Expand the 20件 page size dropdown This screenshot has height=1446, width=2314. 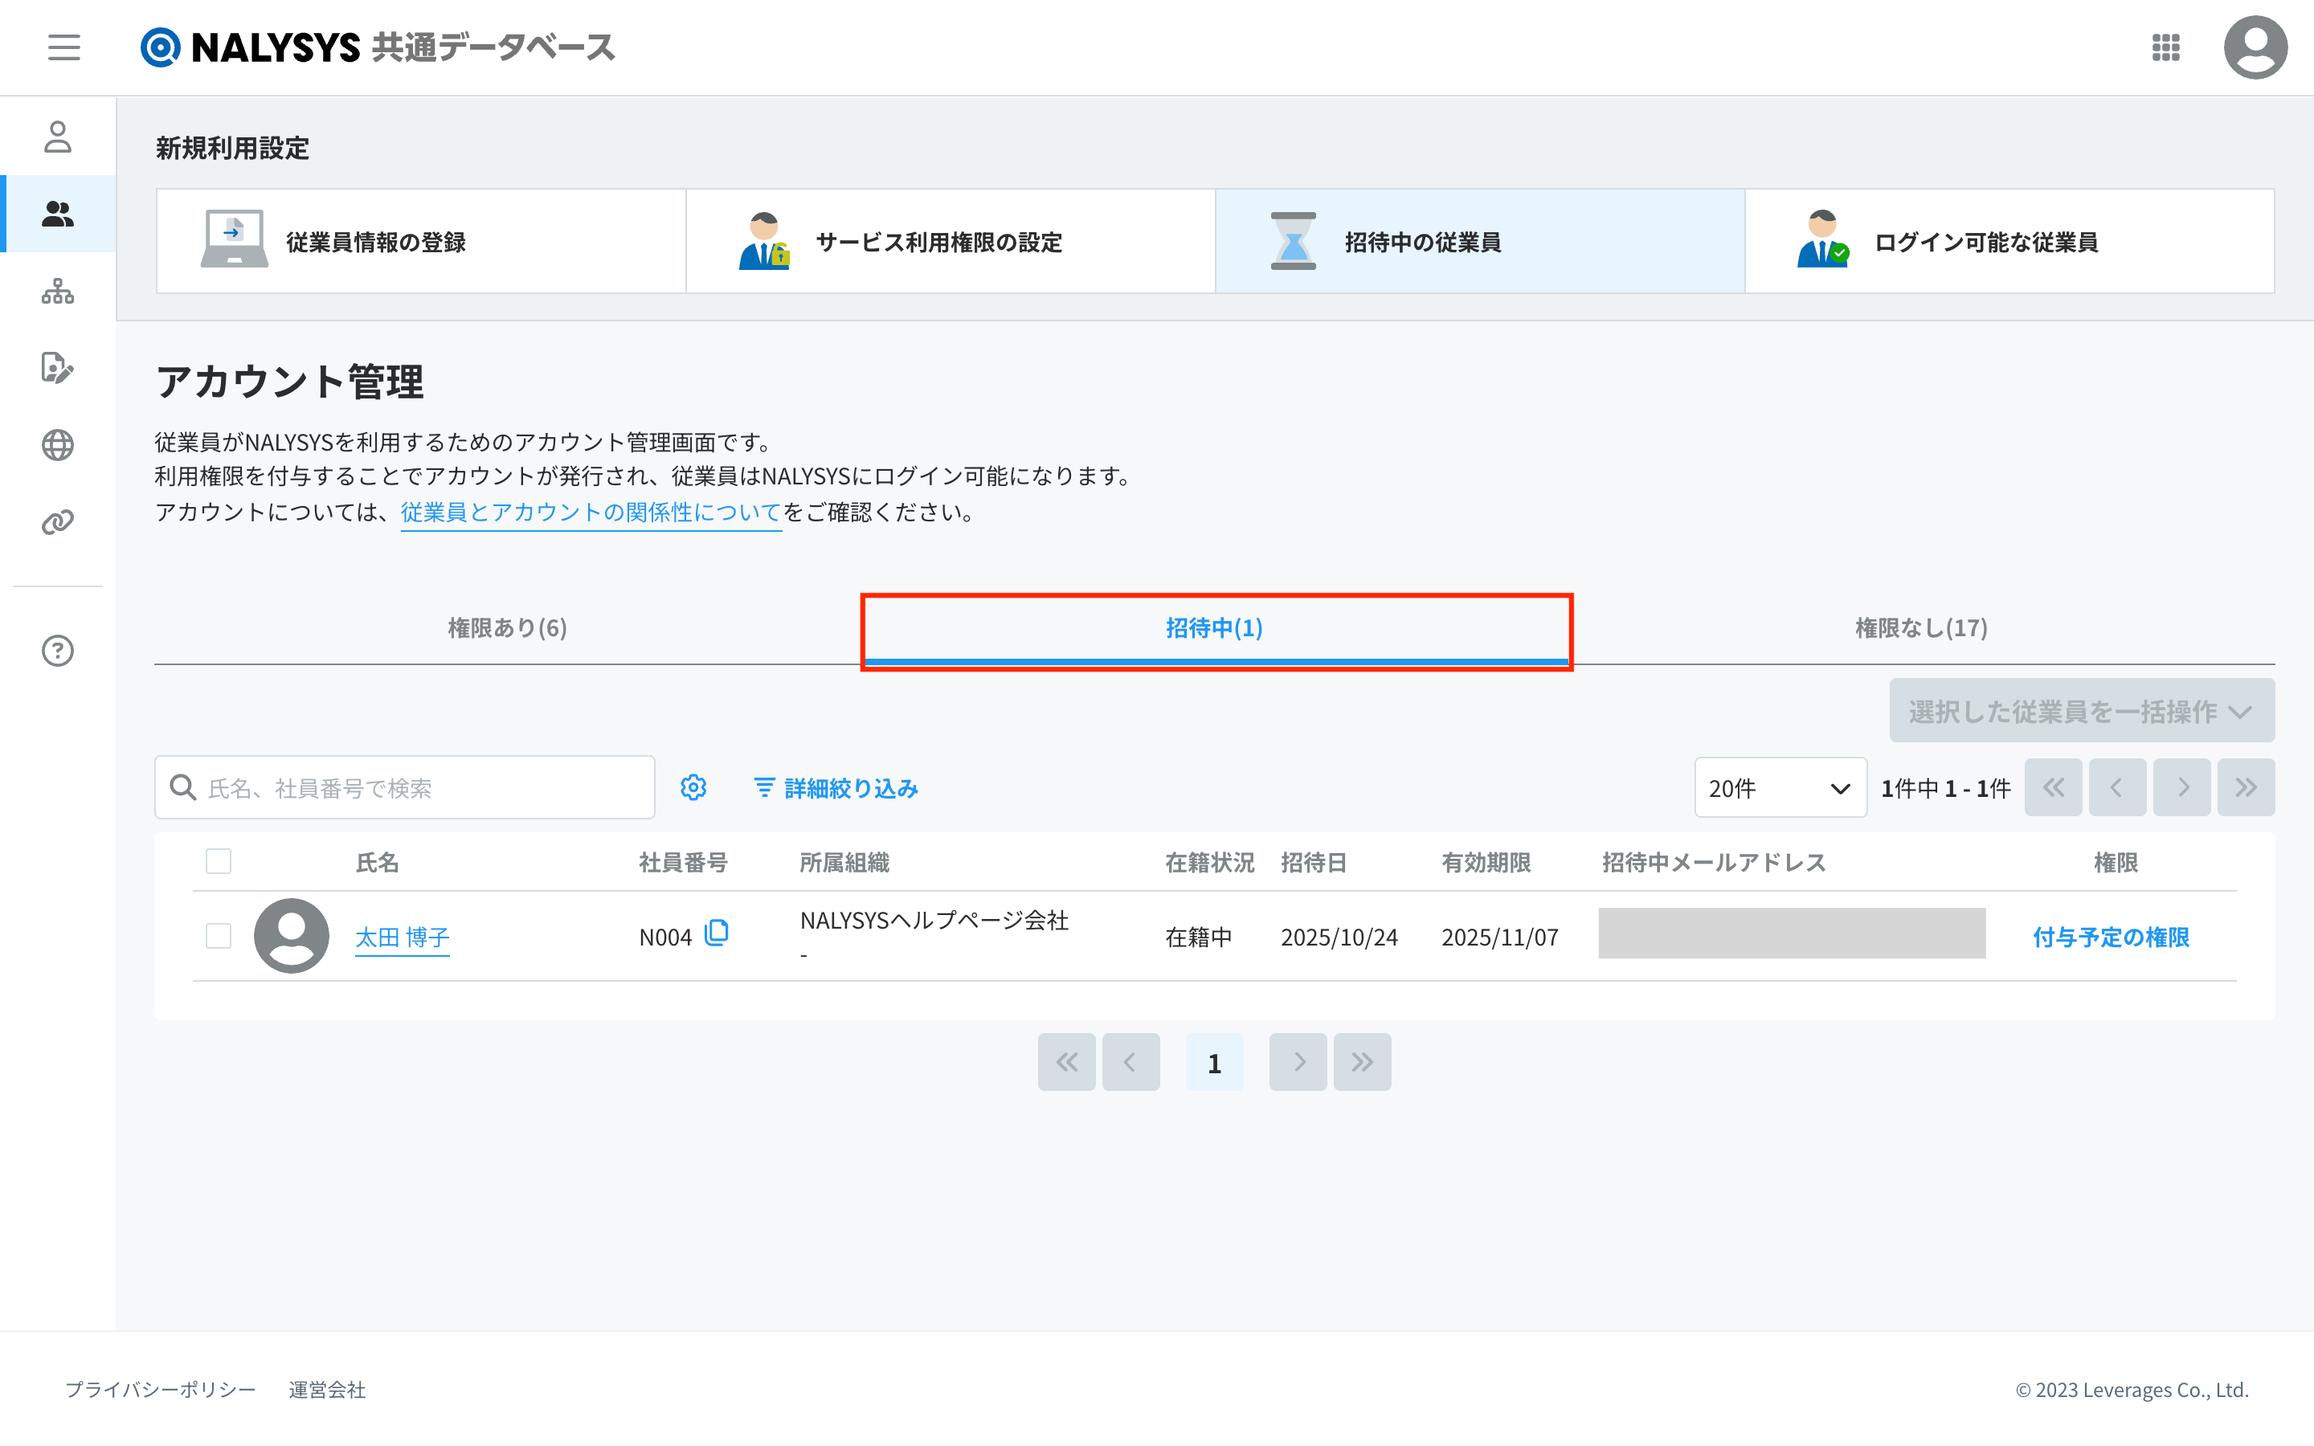point(1780,788)
